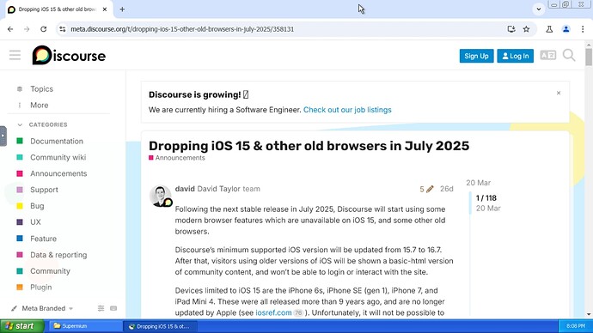Open a new browser tab
The height and width of the screenshot is (333, 593).
click(x=122, y=9)
